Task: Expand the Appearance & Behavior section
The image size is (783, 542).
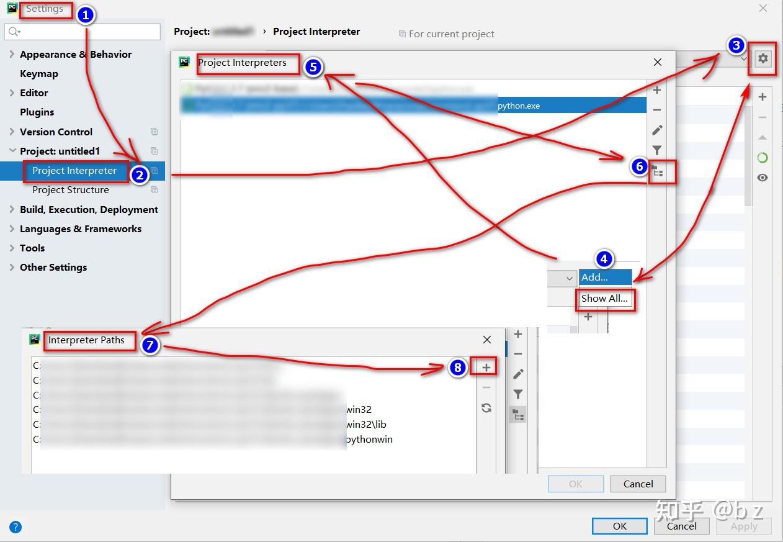Action: pos(11,54)
